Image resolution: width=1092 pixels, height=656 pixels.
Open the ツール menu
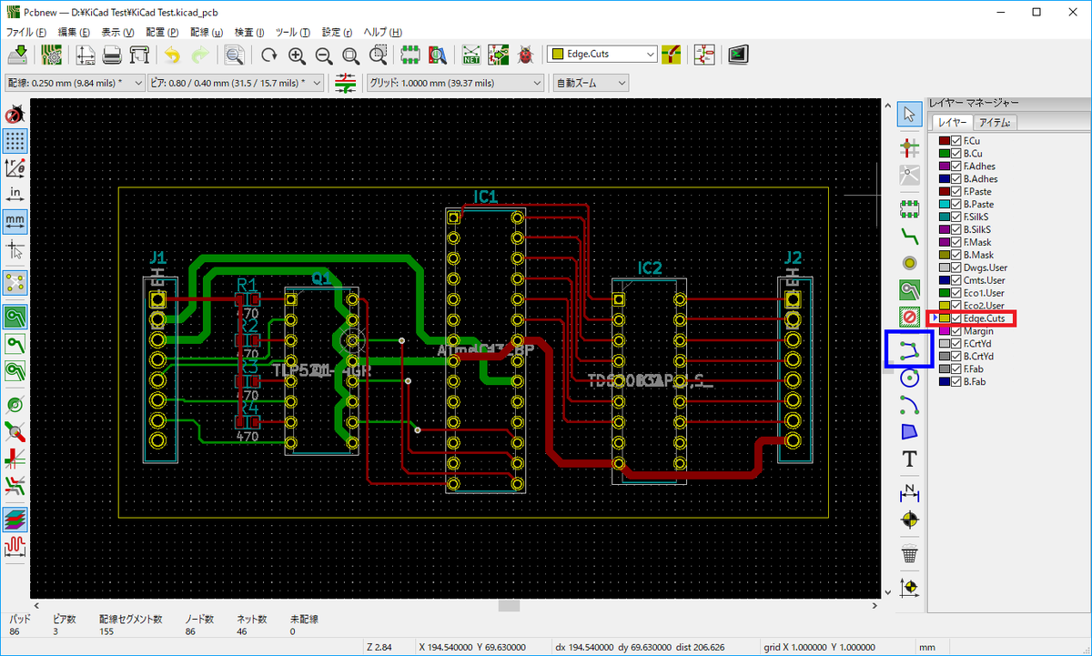click(x=295, y=32)
